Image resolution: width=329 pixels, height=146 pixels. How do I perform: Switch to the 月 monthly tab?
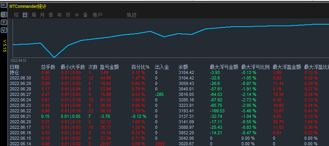pyautogui.click(x=42, y=15)
